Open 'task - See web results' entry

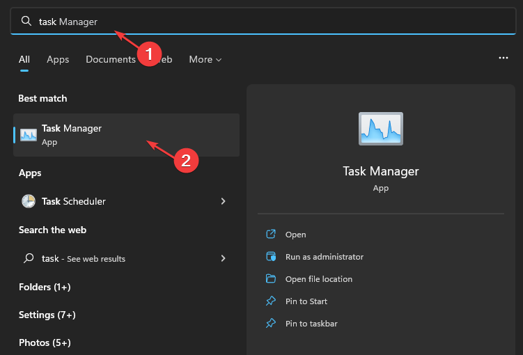point(127,258)
